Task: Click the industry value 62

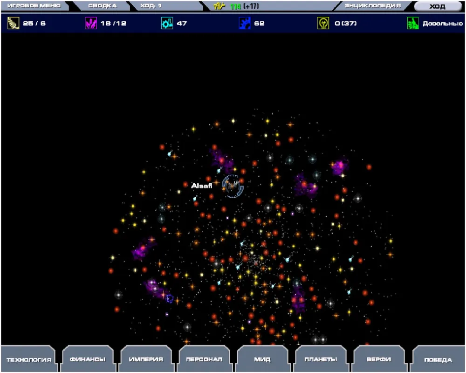Action: (259, 23)
